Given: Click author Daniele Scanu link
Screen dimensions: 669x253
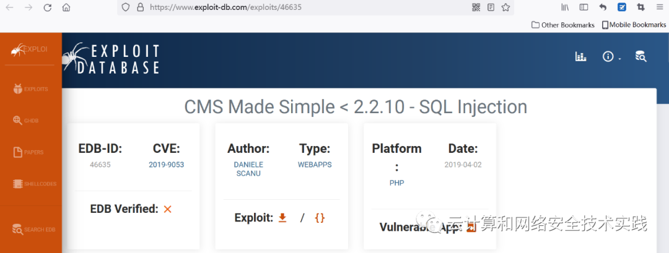Looking at the screenshot, I should (x=248, y=170).
